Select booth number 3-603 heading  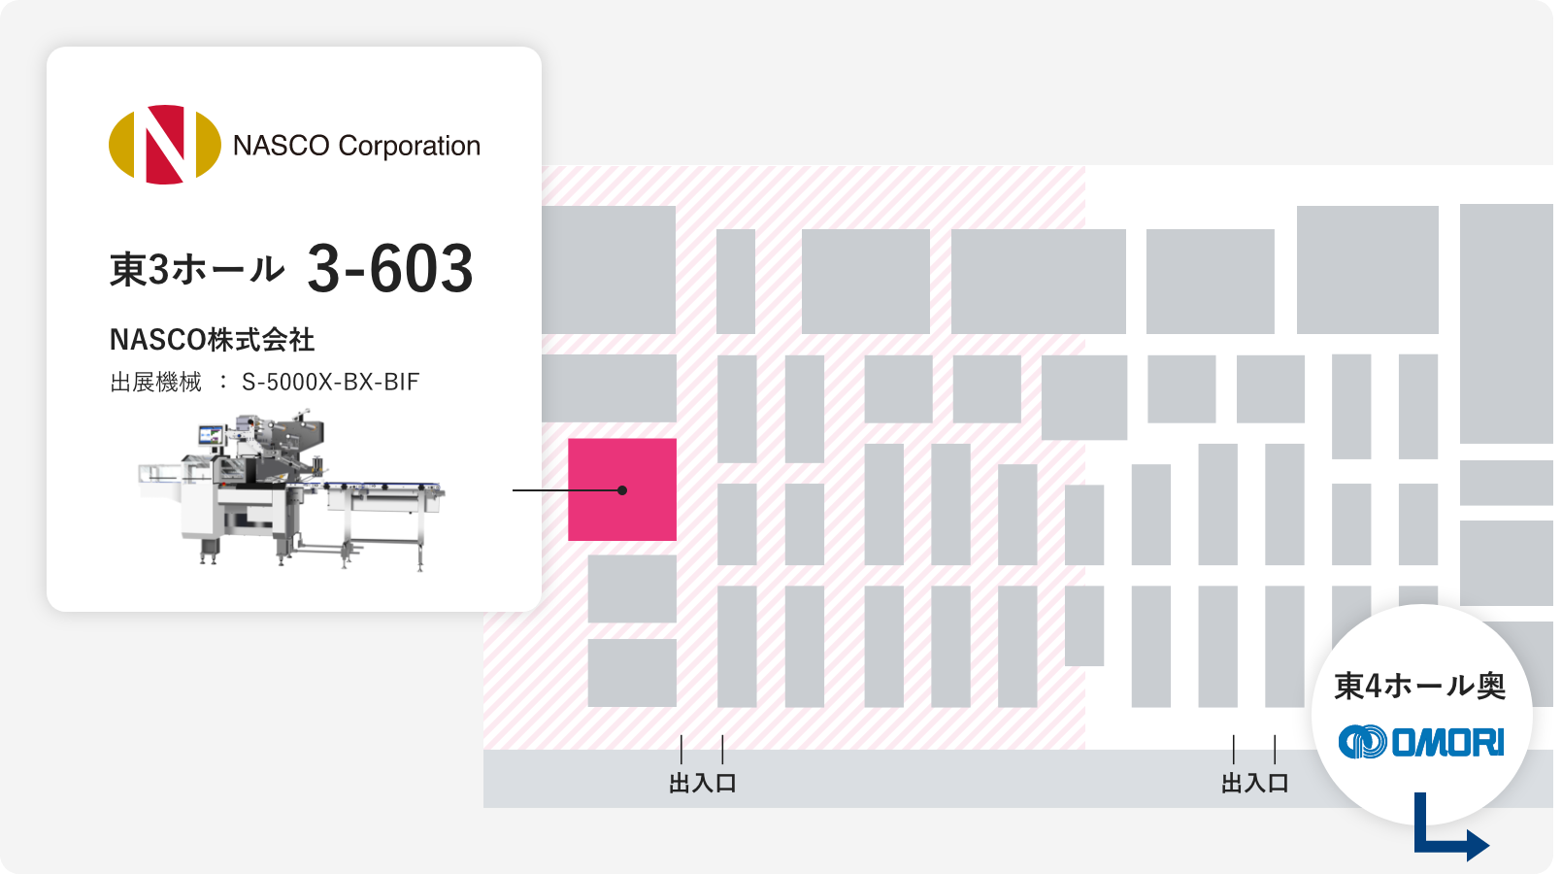pyautogui.click(x=390, y=268)
